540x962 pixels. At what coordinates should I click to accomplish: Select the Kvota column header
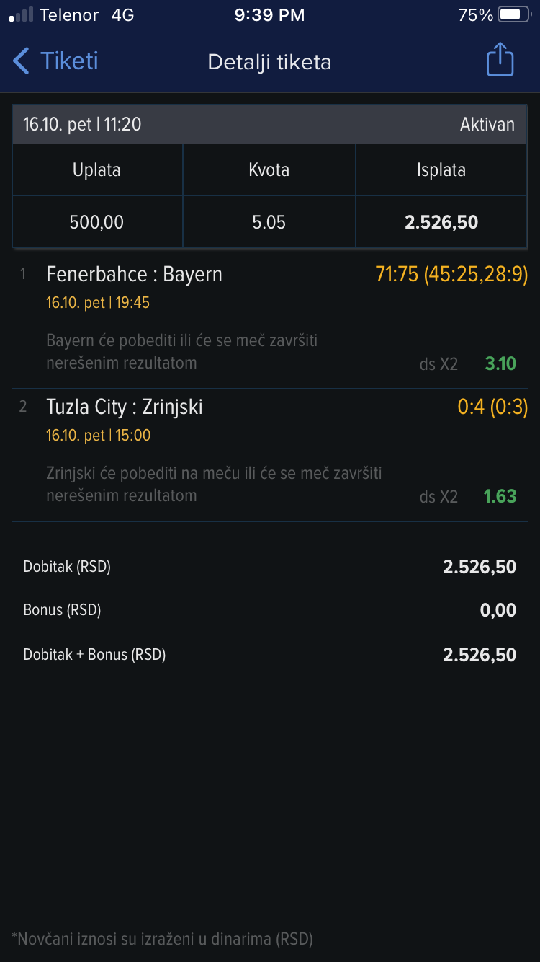pyautogui.click(x=269, y=170)
